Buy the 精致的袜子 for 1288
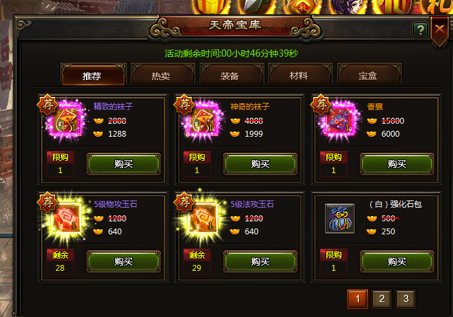Viewport: 453px width, 317px height. 124,164
